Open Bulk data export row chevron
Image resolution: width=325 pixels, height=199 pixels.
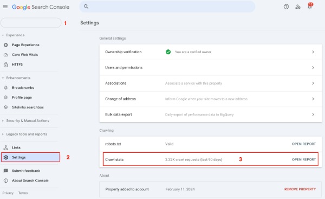click(x=313, y=114)
